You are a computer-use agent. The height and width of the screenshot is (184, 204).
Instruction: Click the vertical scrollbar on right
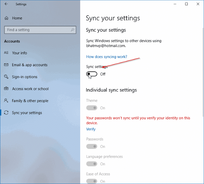(x=203, y=72)
